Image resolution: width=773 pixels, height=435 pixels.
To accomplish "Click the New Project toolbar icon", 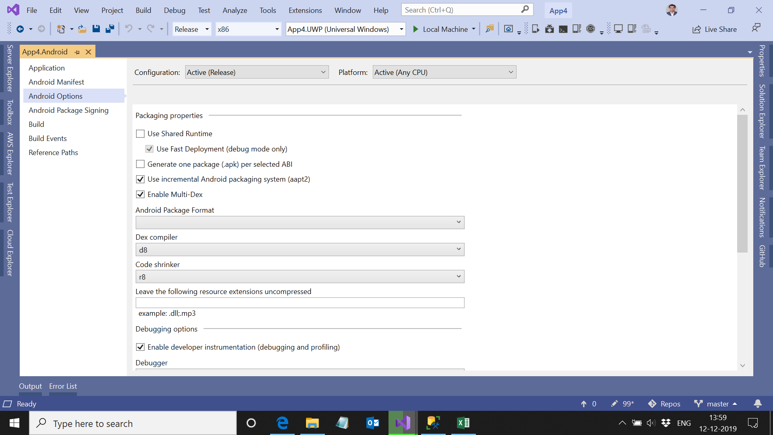I will [61, 29].
